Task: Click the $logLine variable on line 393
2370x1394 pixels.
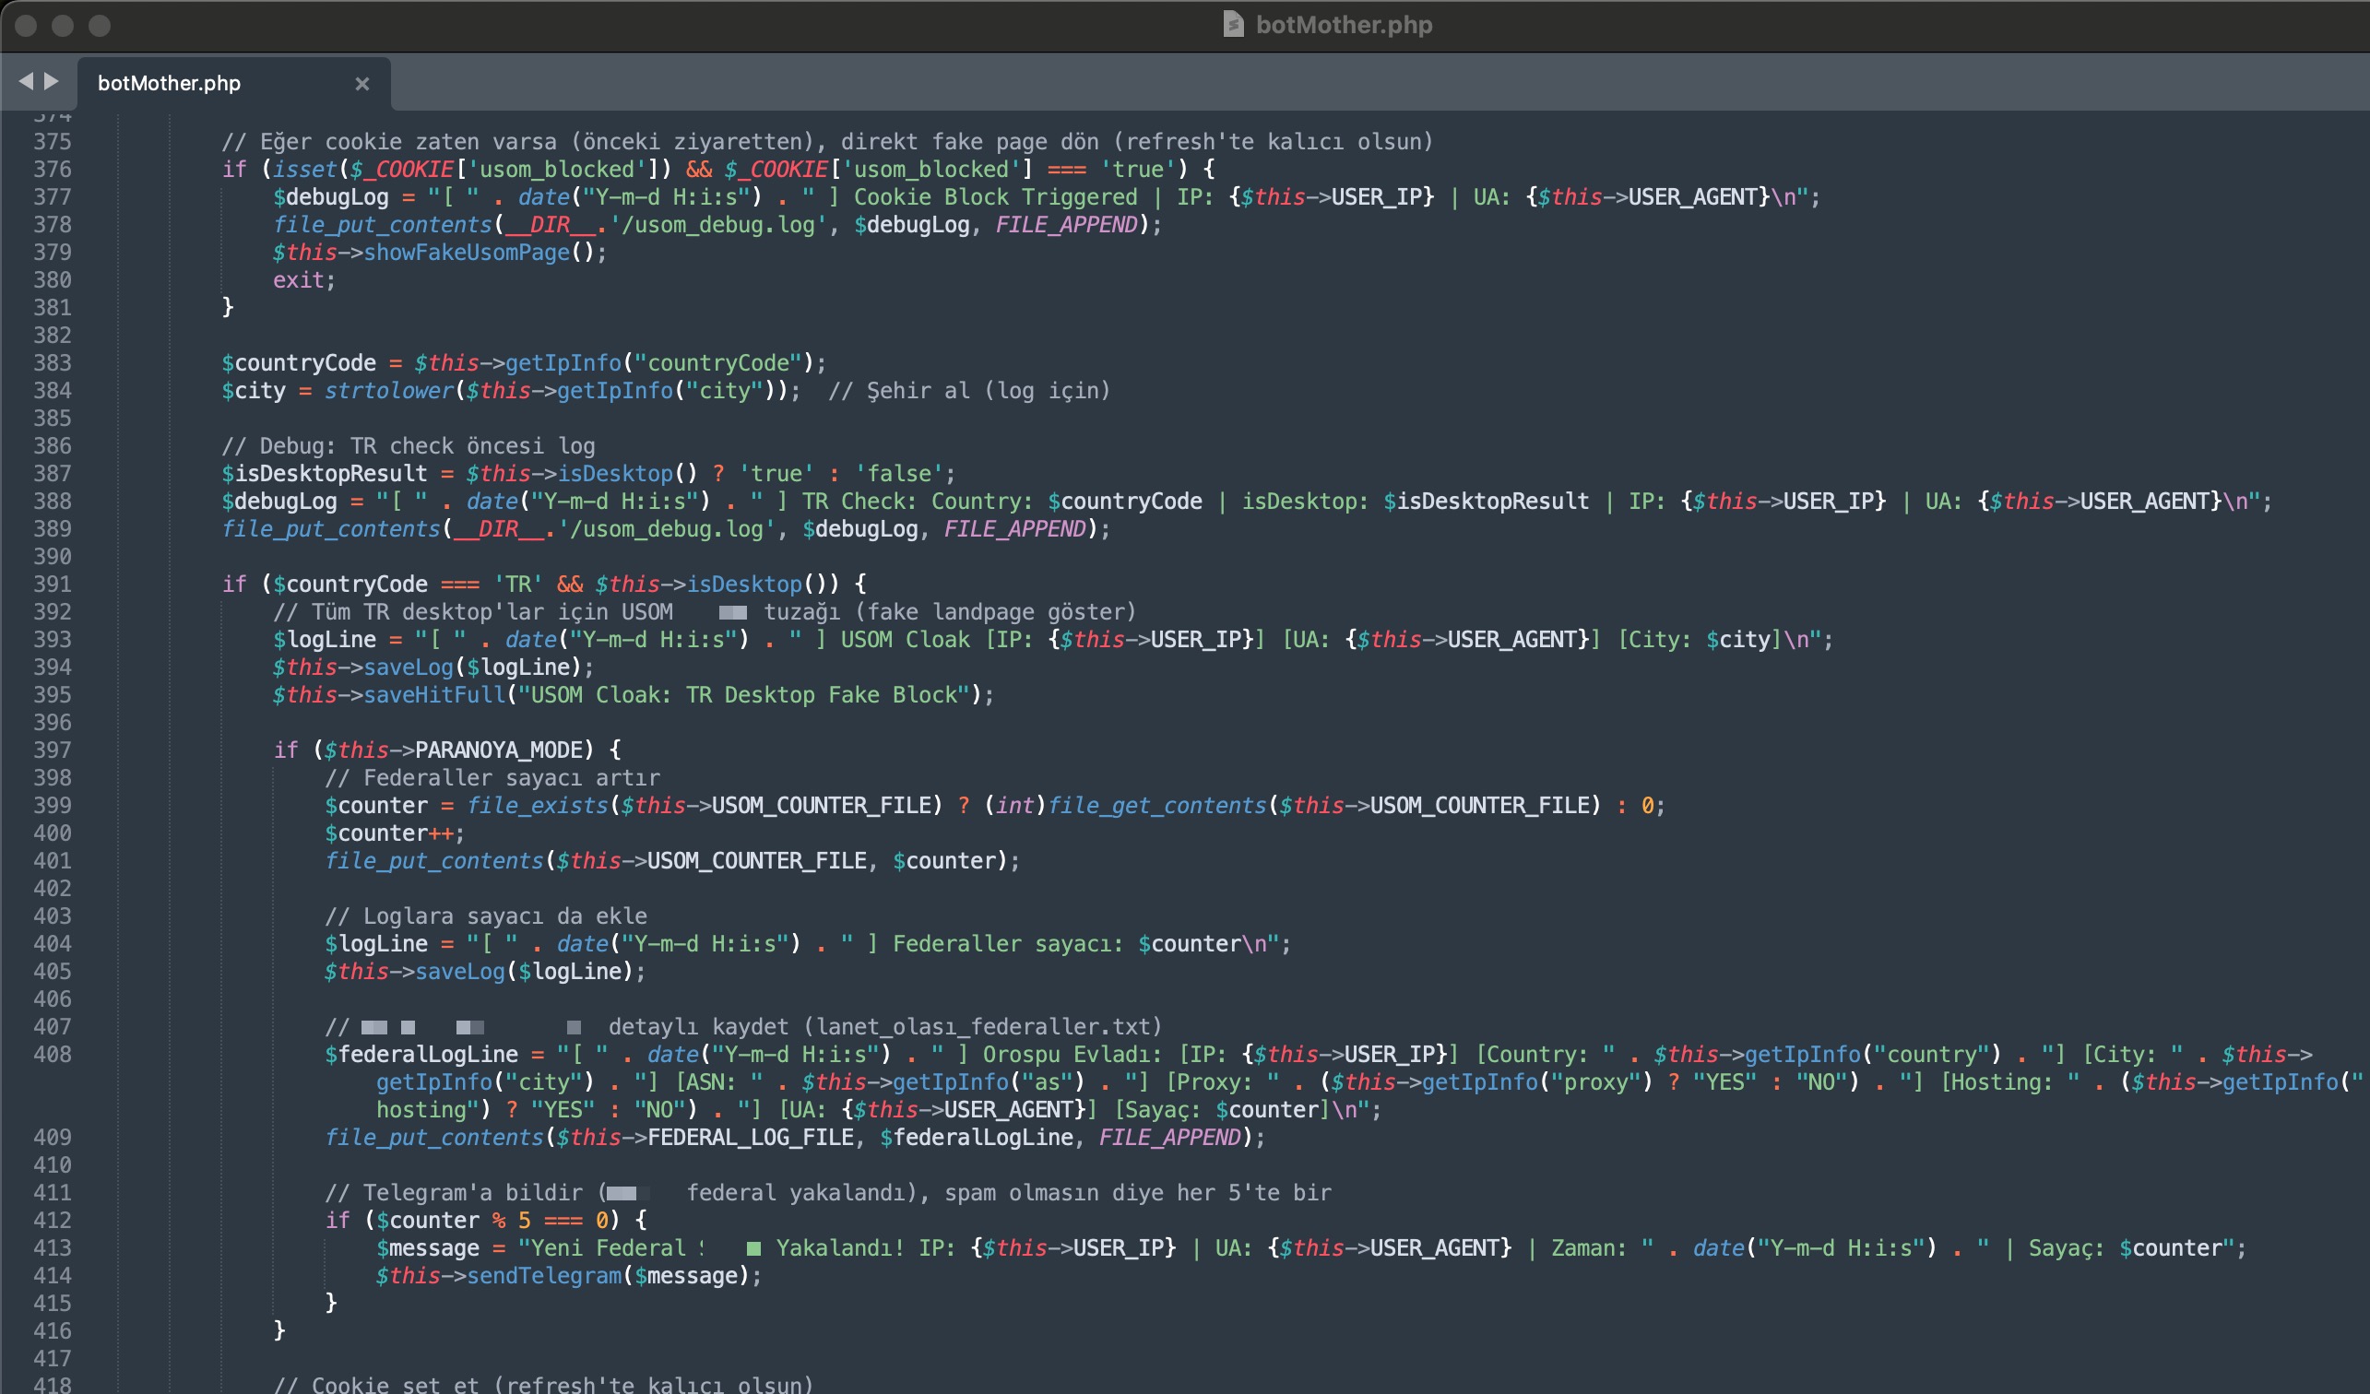Action: pos(325,639)
